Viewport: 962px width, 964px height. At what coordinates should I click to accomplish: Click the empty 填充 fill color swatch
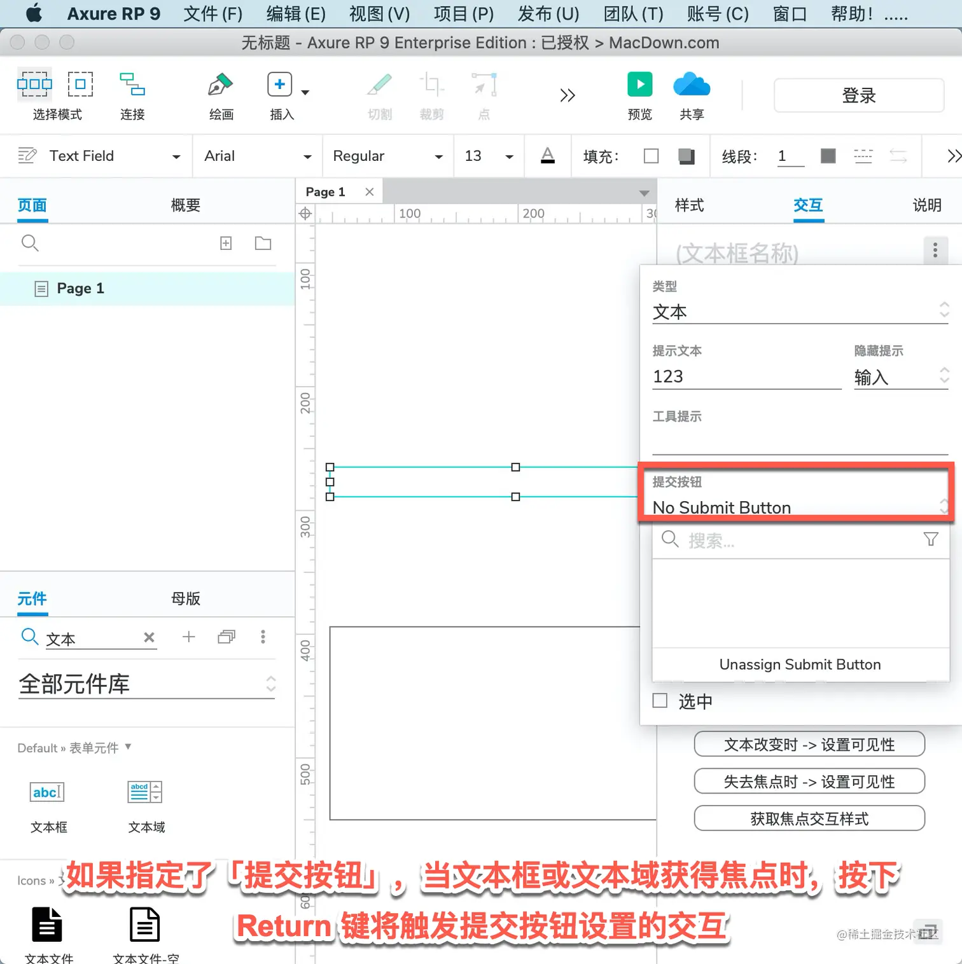click(652, 156)
